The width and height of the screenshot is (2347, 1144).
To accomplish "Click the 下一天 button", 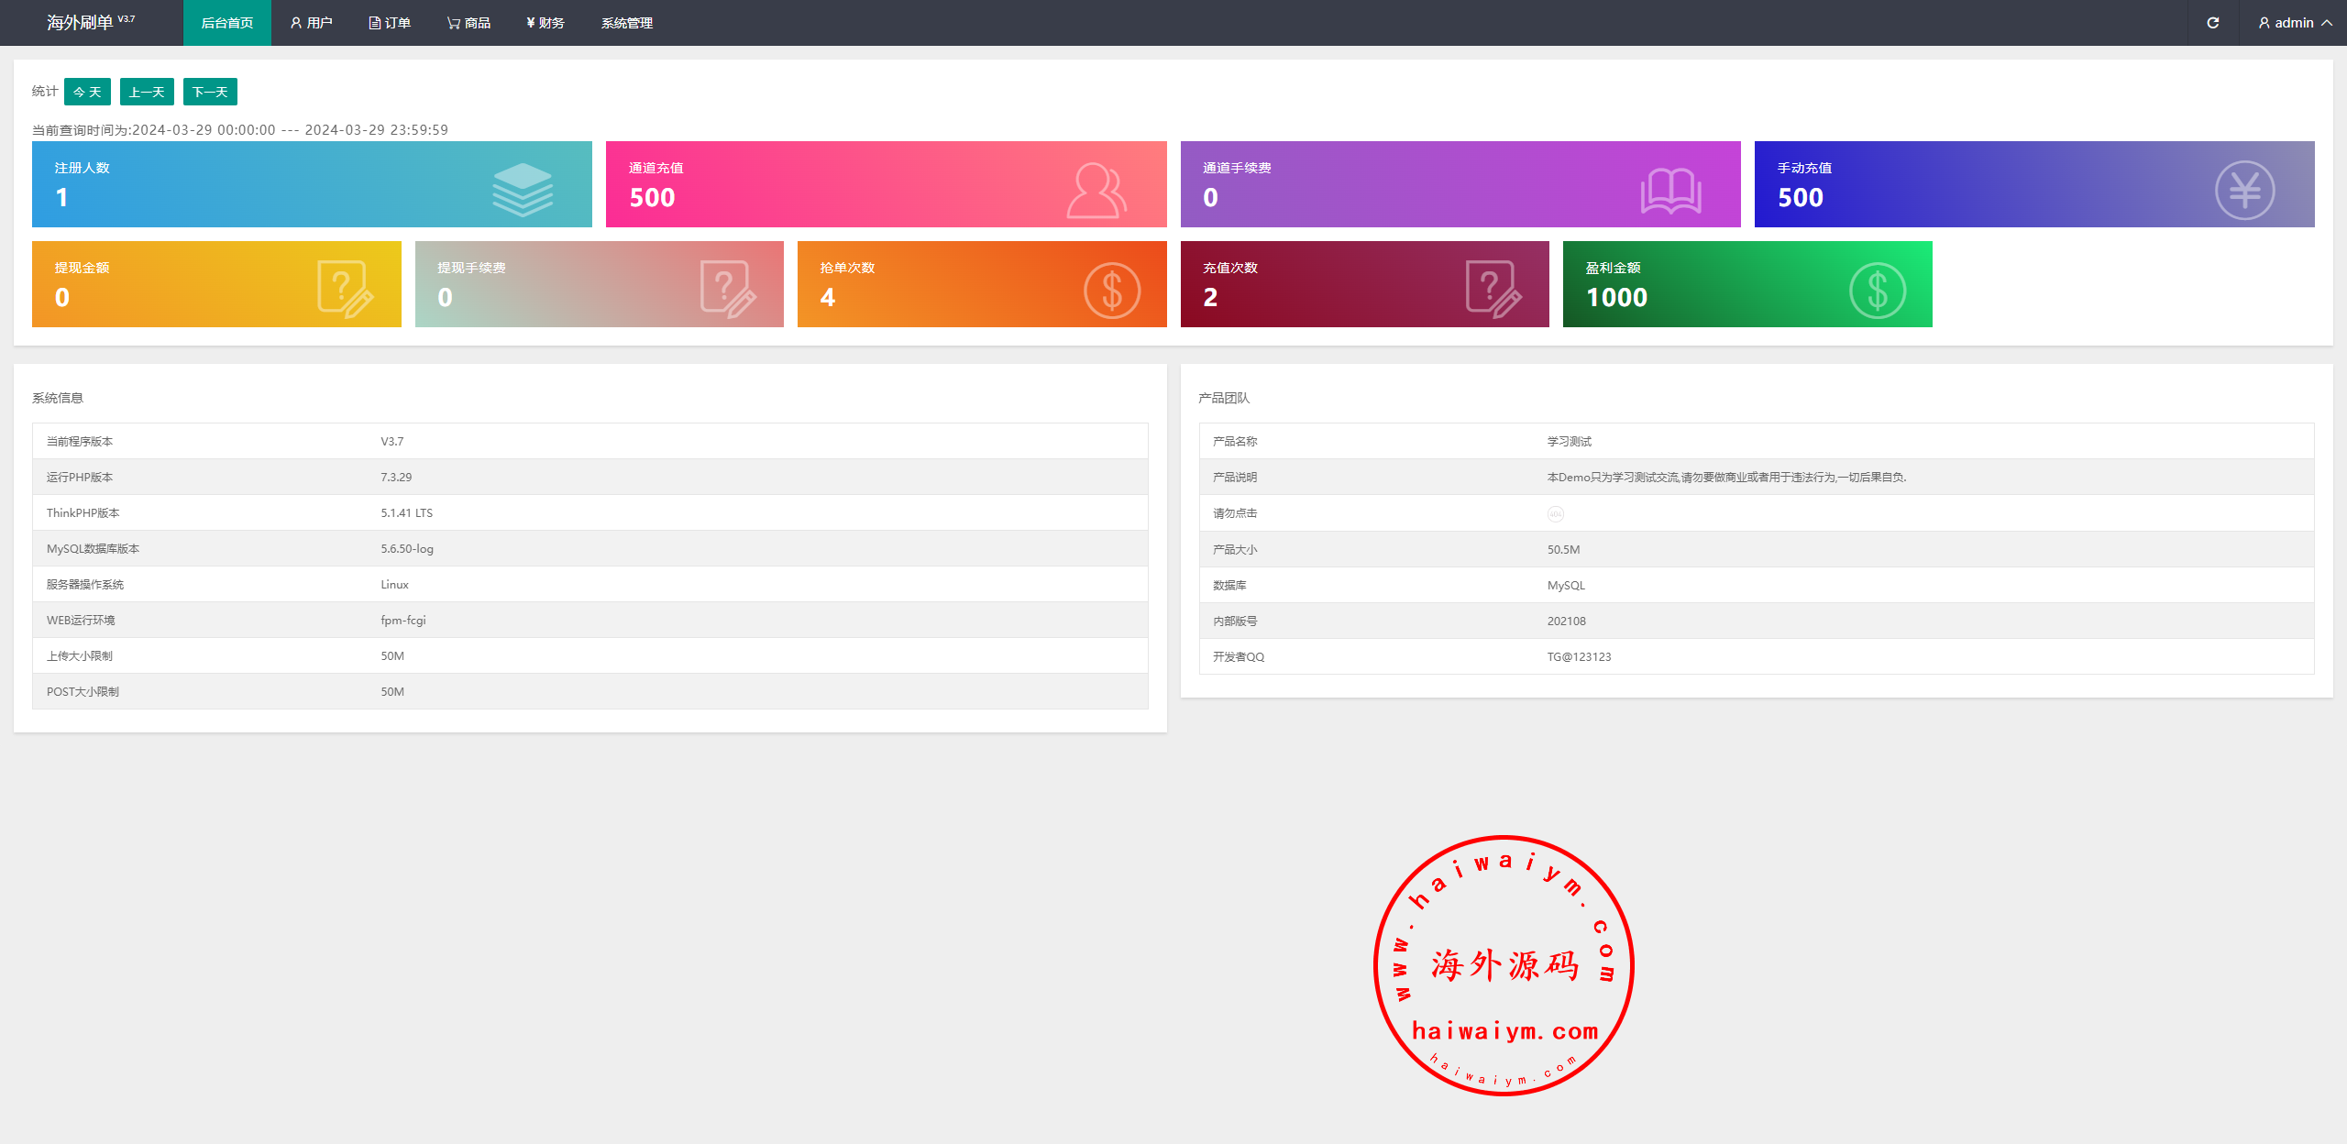I will click(210, 92).
